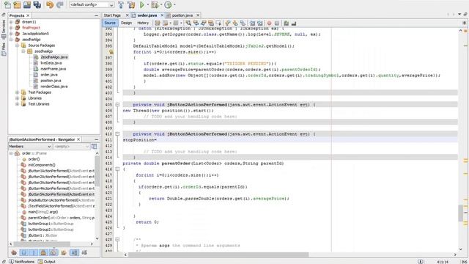Close the Projects panel tab
Screen dimensions: 469x264
[28, 15]
